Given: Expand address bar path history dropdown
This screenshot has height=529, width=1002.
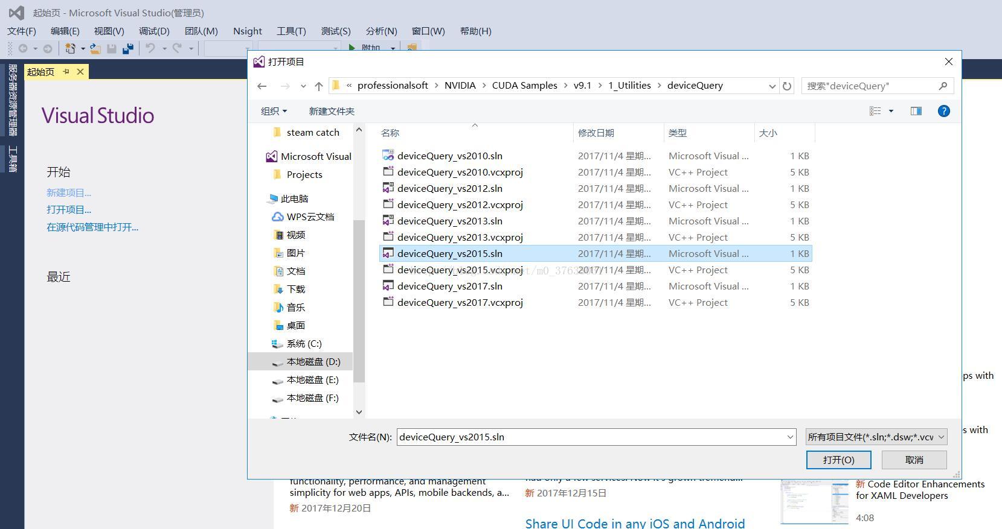Looking at the screenshot, I should pyautogui.click(x=772, y=86).
